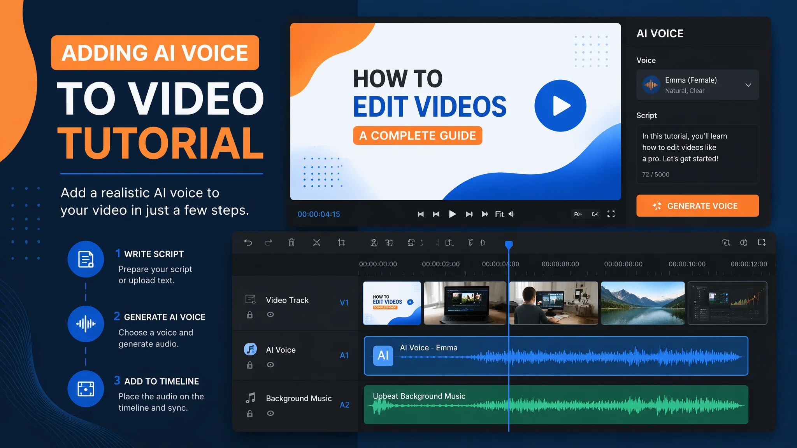Click the large blue play button in preview
797x448 pixels.
coord(560,106)
